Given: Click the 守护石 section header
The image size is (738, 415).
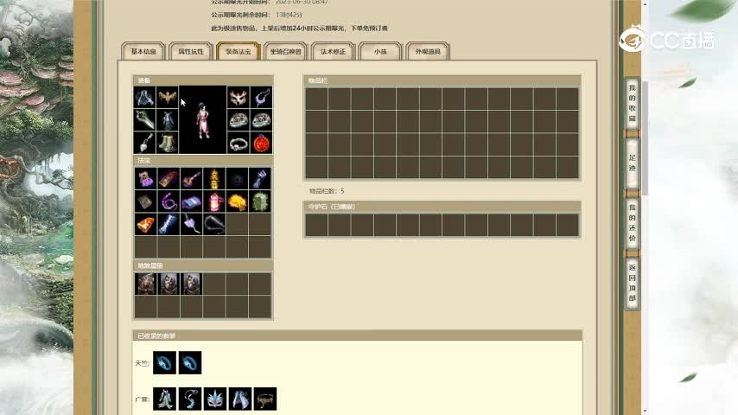Looking at the screenshot, I should tap(442, 207).
